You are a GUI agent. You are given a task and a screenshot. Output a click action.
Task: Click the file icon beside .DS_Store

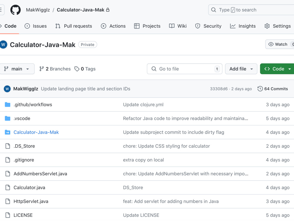coord(8,146)
